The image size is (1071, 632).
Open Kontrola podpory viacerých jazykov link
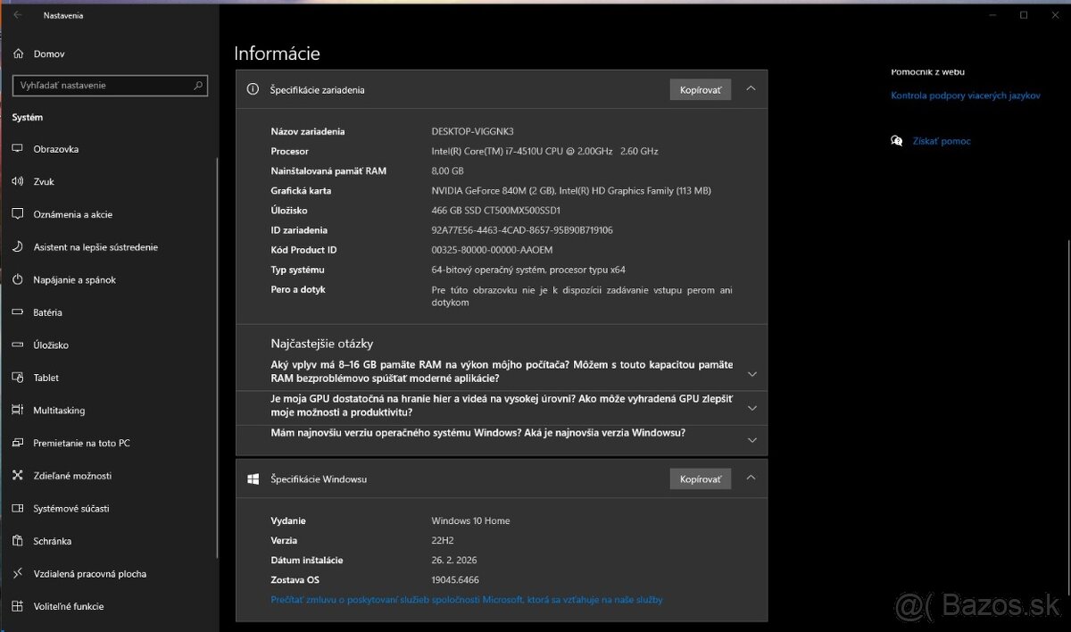pyautogui.click(x=967, y=96)
